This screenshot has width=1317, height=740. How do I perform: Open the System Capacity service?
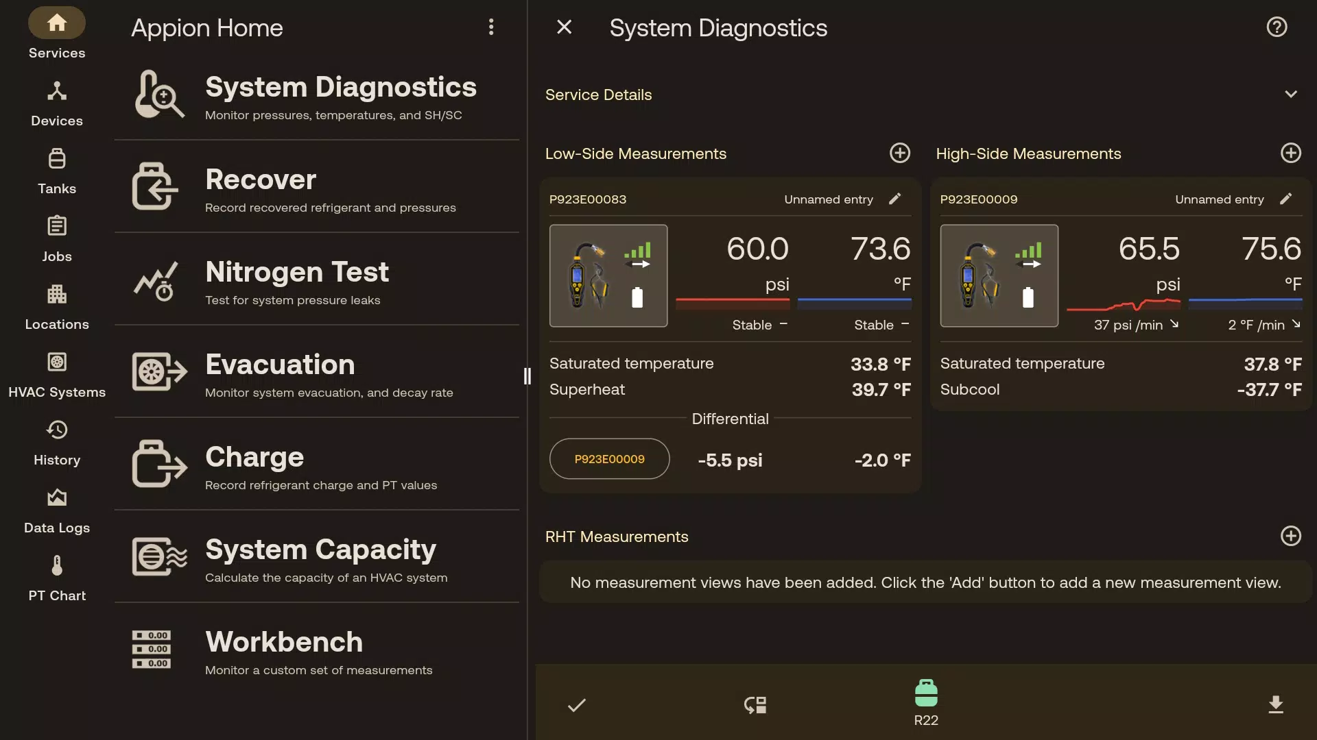click(317, 557)
